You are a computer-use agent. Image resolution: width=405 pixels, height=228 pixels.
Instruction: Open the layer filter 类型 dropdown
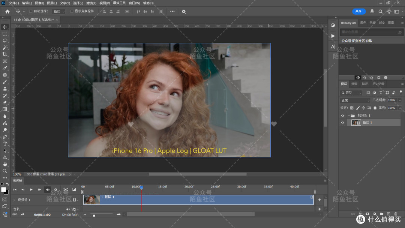coord(351,93)
